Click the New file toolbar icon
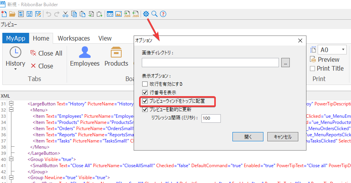This screenshot has width=351, height=183. click(4, 14)
